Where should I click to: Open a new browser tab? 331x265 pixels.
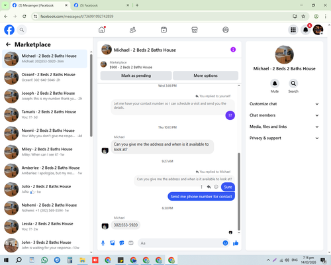[137, 5]
